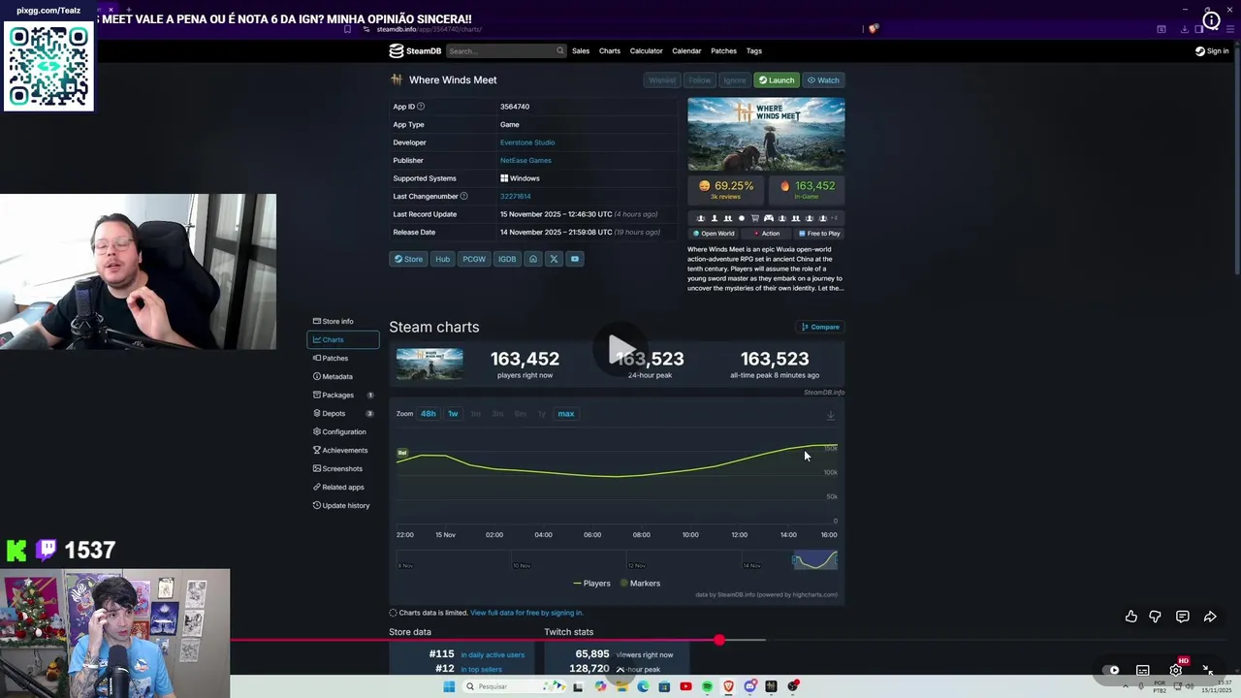Dislike the video with thumbs down
The image size is (1241, 698).
point(1155,617)
